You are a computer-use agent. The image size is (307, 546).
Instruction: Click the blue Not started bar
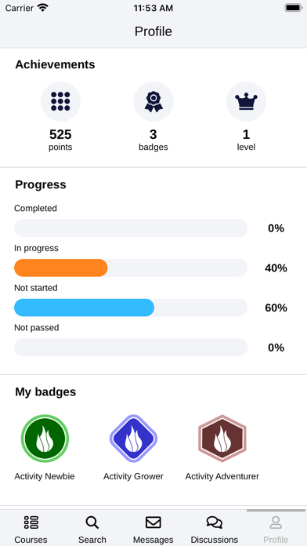84,308
